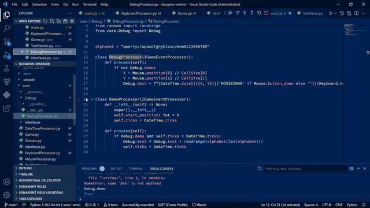Collapse the DemoProcessor class fold arrow
The width and height of the screenshot is (370, 208).
[92, 99]
